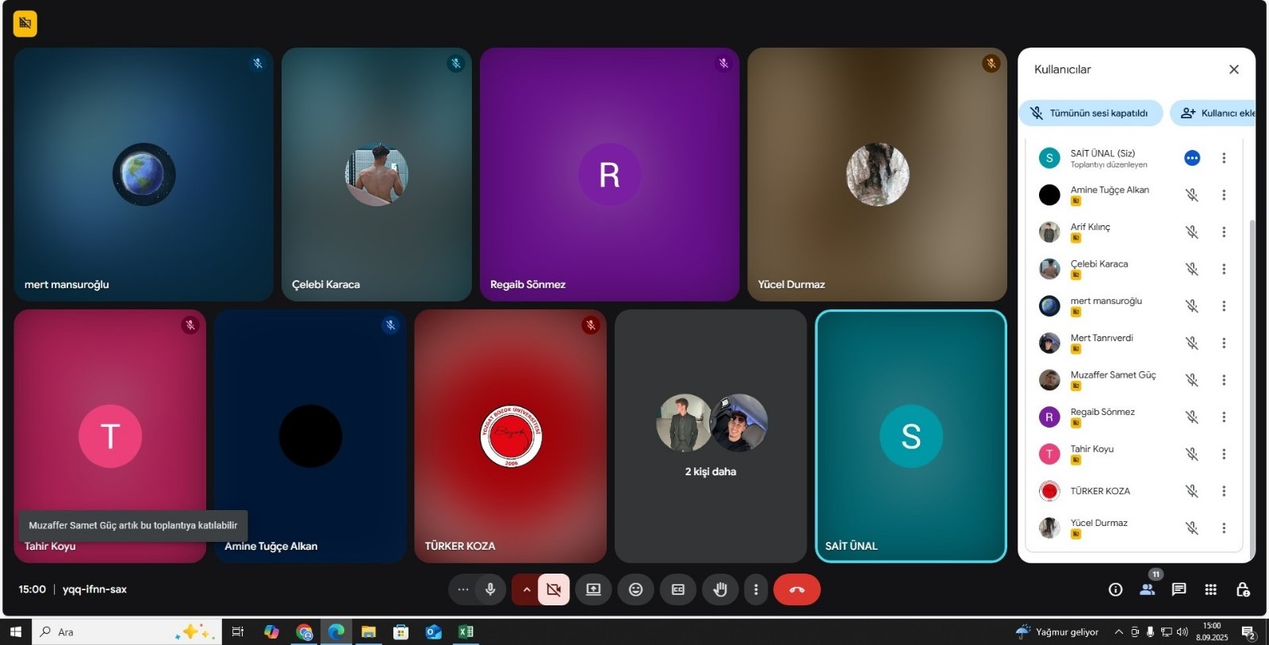Select the Regaib Sönmez video tile
Screen dimensions: 1269x645
(x=609, y=175)
